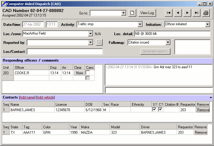Expand the Reported by dropdown

[90, 42]
